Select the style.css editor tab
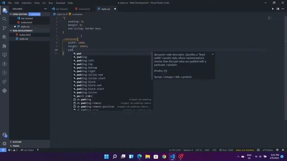This screenshot has height=161, width=287. (x=106, y=9)
